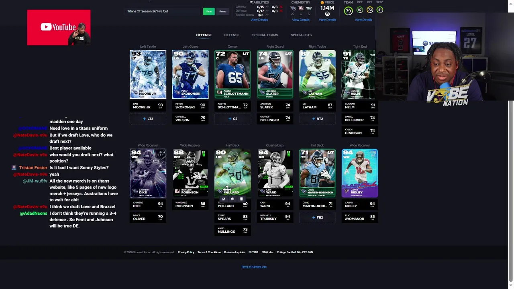The height and width of the screenshot is (289, 514).
Task: Click the 72 DEF rating circle
Action: tap(370, 10)
